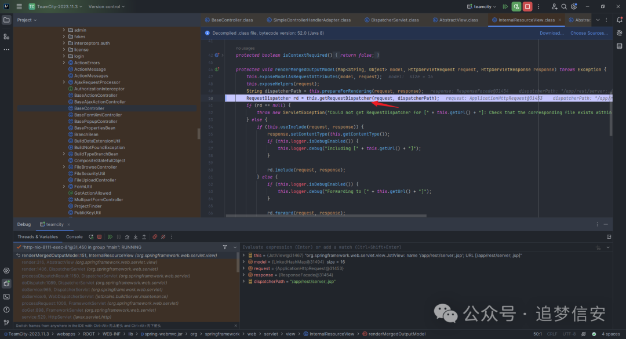
Task: Switch to the debug Console tab
Action: pos(74,237)
